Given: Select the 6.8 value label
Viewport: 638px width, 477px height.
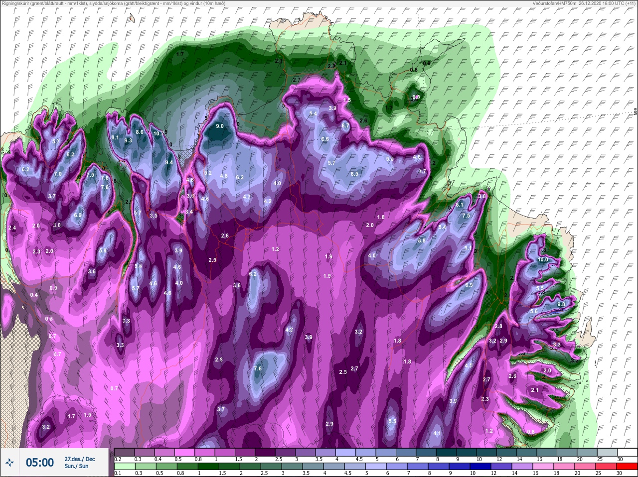Looking at the screenshot, I should point(422,240).
